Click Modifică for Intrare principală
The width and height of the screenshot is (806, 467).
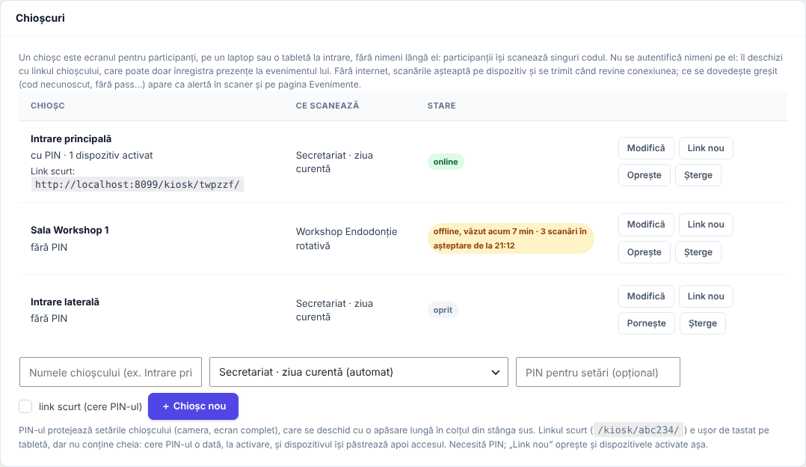tap(646, 148)
